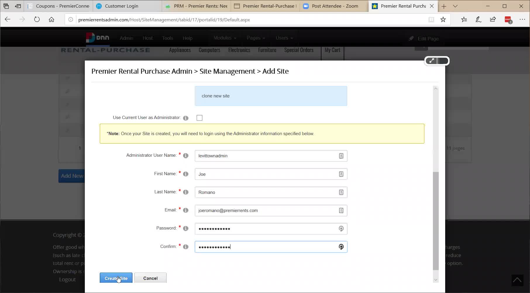Click the back-to-top arrow icon
530x293 pixels.
pos(517,280)
